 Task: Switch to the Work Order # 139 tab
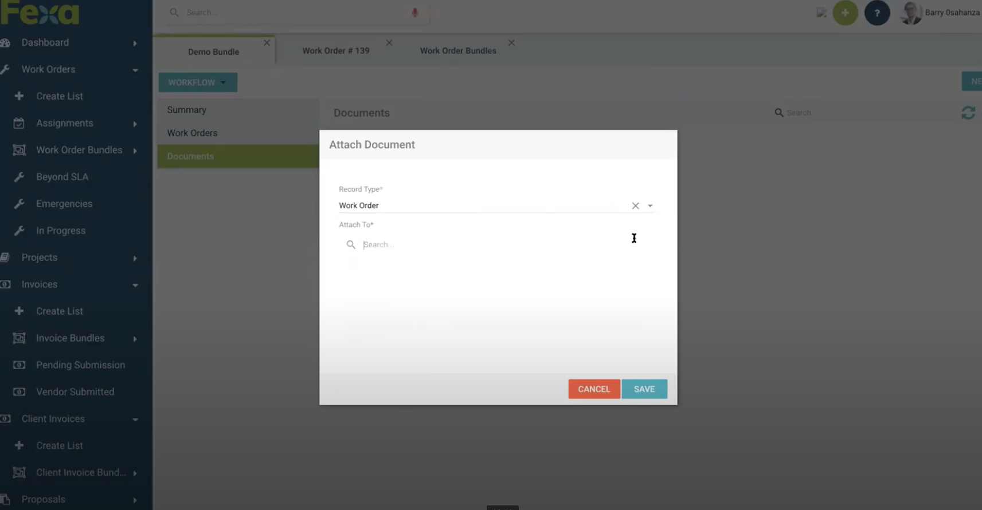[x=335, y=51]
